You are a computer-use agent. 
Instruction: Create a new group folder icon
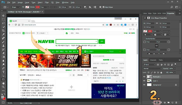[168, 102]
